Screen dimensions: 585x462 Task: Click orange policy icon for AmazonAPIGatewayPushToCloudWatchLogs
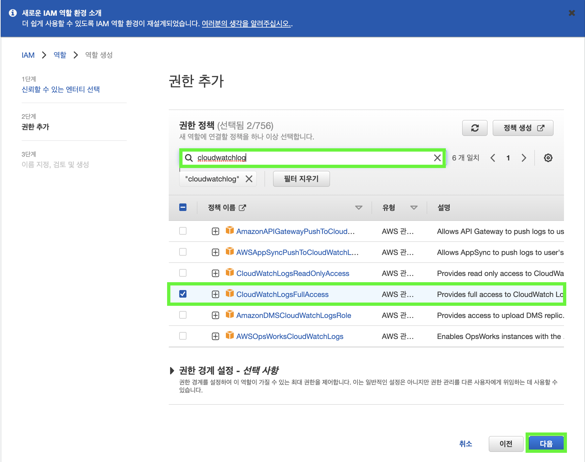pos(230,230)
